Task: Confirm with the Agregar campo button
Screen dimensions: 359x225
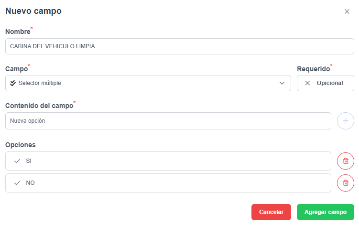Action: [326, 212]
